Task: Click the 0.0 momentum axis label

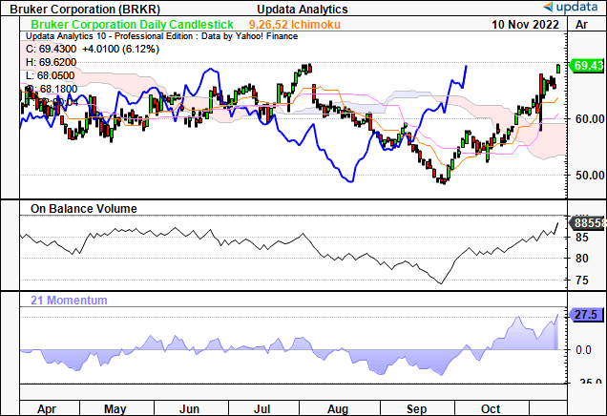Action: [583, 350]
